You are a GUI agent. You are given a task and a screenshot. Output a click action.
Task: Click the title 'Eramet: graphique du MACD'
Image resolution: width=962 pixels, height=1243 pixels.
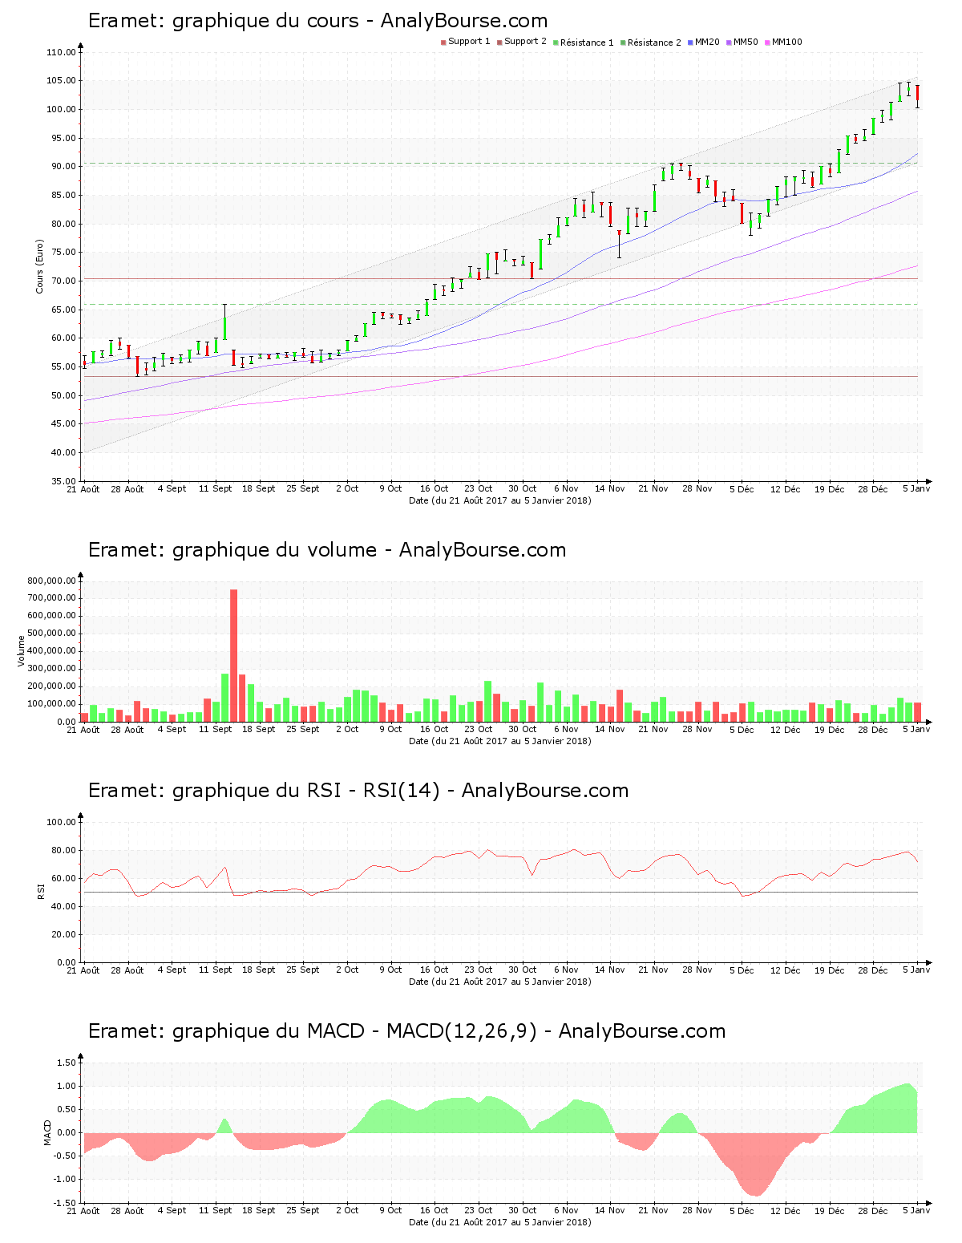(226, 1031)
